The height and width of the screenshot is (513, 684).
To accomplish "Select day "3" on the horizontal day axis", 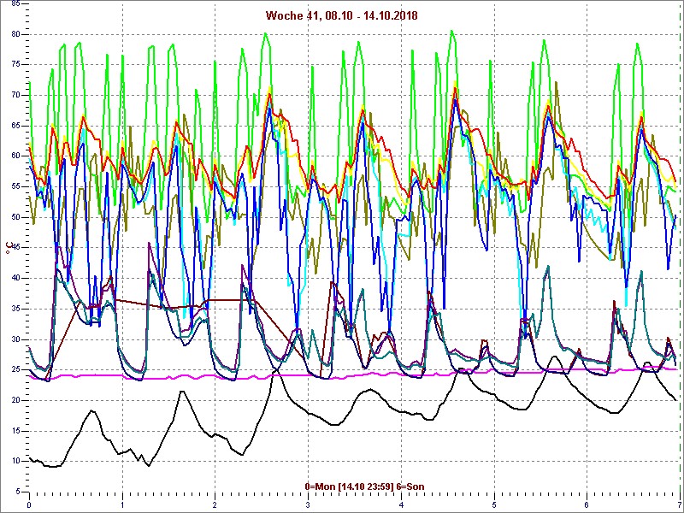I will [309, 505].
